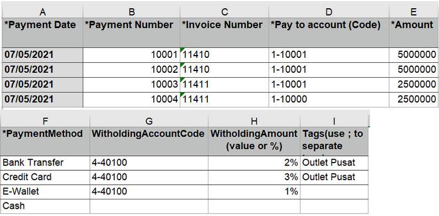Select column B header

pos(132,12)
